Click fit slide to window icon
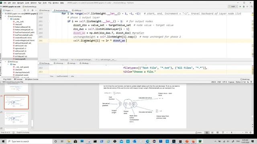257x144 pixels. click(251, 132)
